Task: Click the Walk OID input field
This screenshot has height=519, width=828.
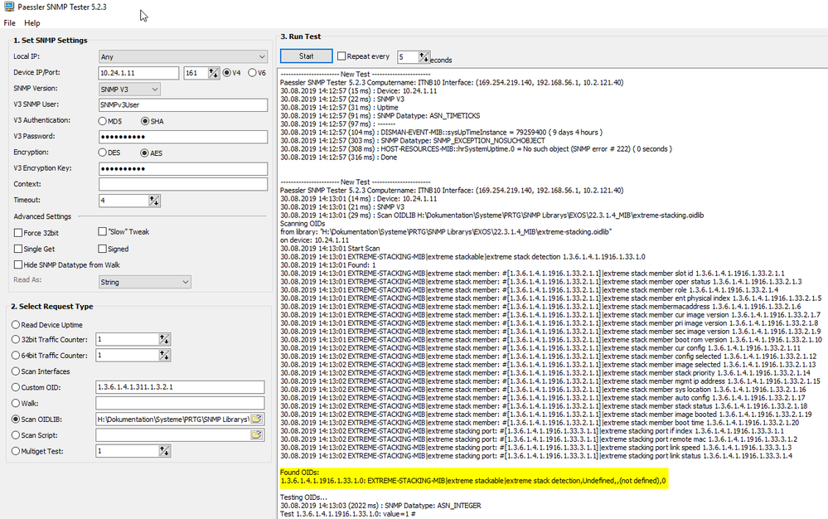Action: click(180, 403)
